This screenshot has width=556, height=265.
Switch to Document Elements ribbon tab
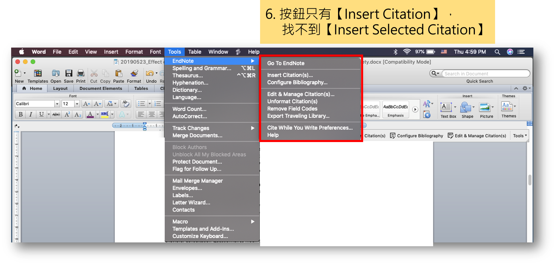coord(101,89)
